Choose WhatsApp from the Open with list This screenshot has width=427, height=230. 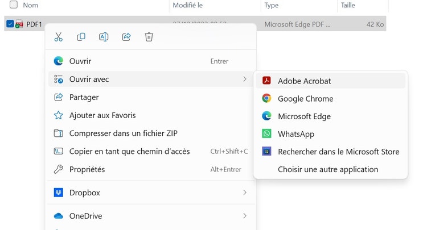tap(295, 134)
